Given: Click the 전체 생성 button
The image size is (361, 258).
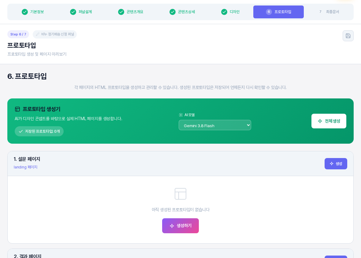Looking at the screenshot, I should (329, 121).
